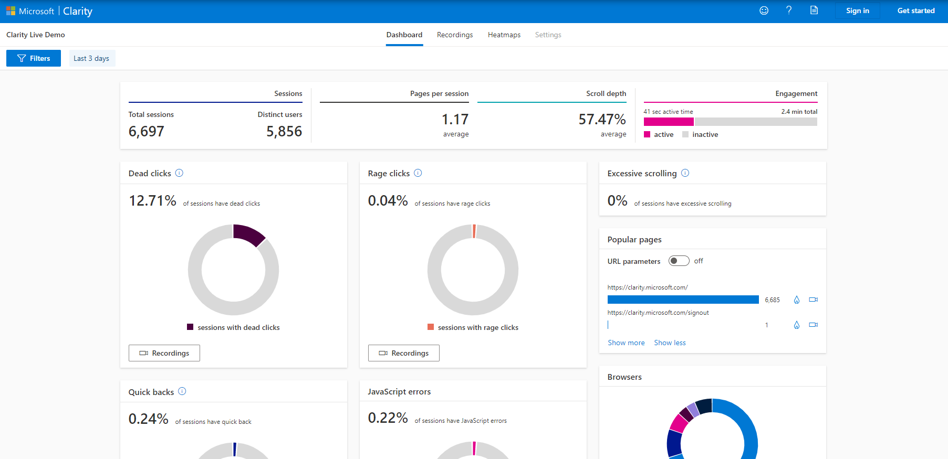Click the 12.71% dead clicks value
Viewport: 948px width, 459px height.
click(153, 200)
